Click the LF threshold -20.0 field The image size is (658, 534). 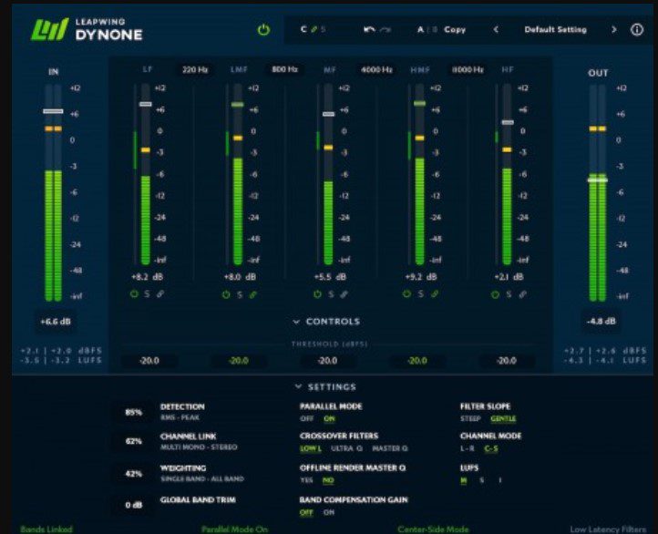149,361
